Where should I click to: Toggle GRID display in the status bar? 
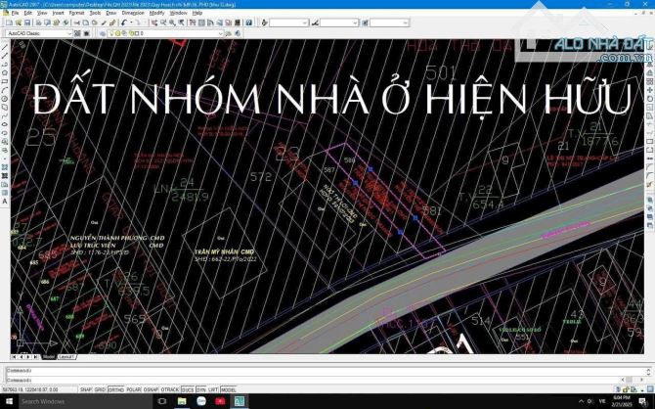tap(100, 388)
